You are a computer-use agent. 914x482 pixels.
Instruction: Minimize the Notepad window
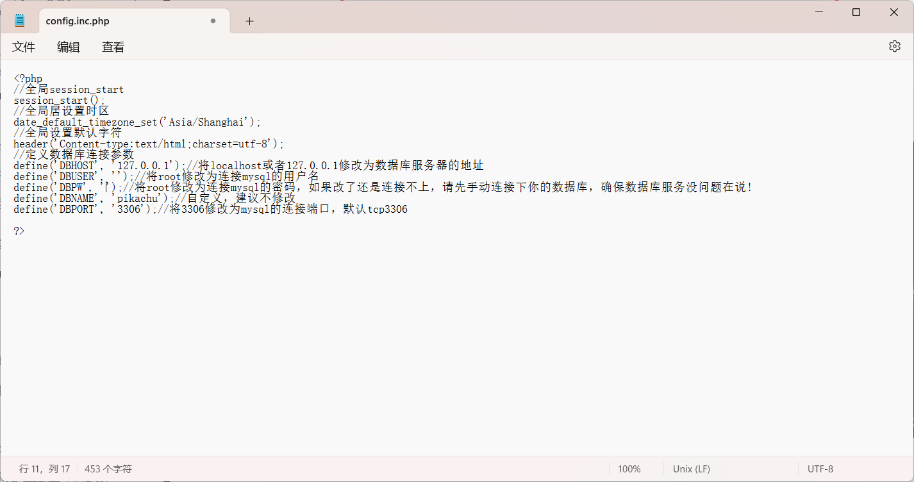pyautogui.click(x=818, y=12)
